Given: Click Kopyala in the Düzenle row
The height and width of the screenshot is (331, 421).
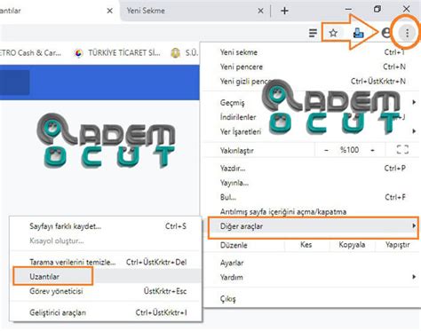Looking at the screenshot, I should pos(352,245).
